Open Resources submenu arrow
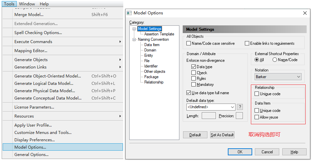This screenshot has height=161, width=312. (120, 116)
